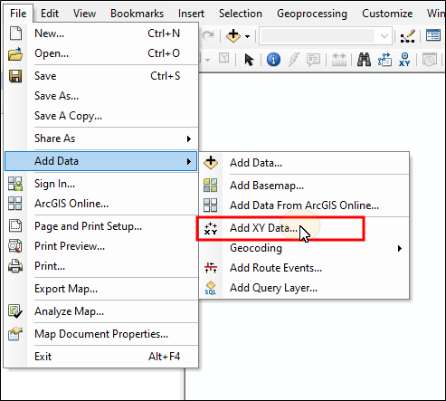Choose Page and Print Setup...

click(x=101, y=226)
